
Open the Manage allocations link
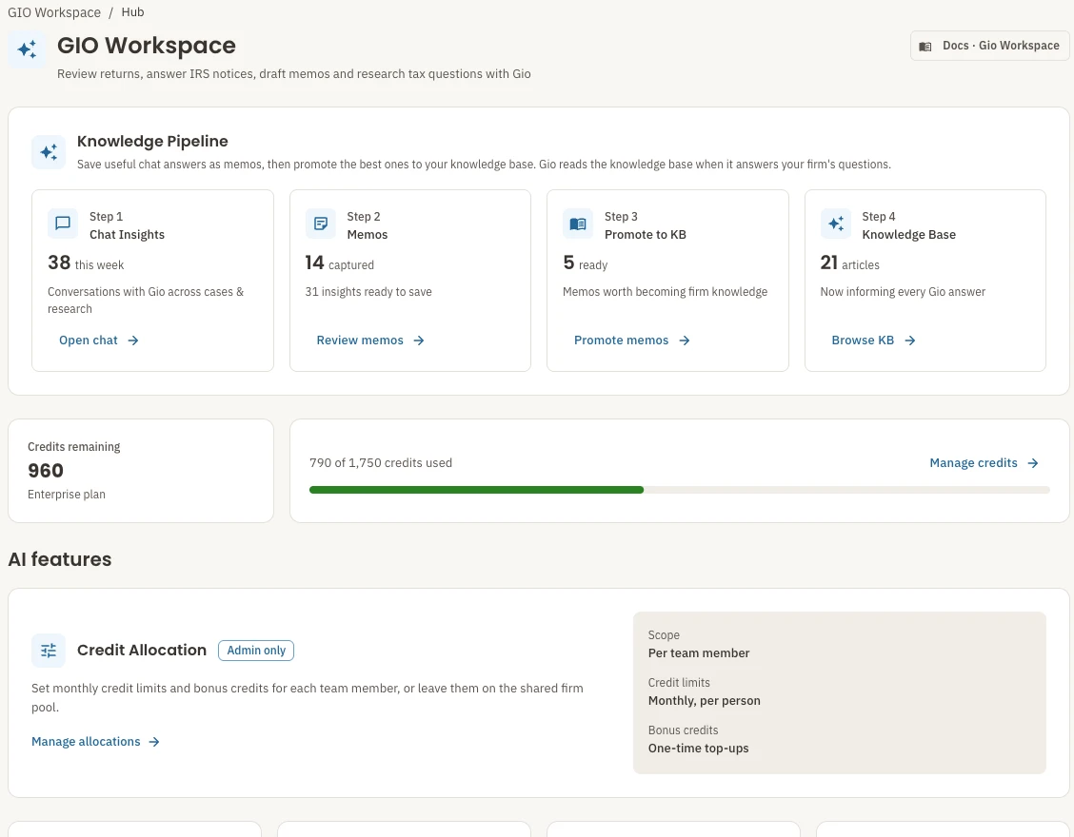point(96,742)
